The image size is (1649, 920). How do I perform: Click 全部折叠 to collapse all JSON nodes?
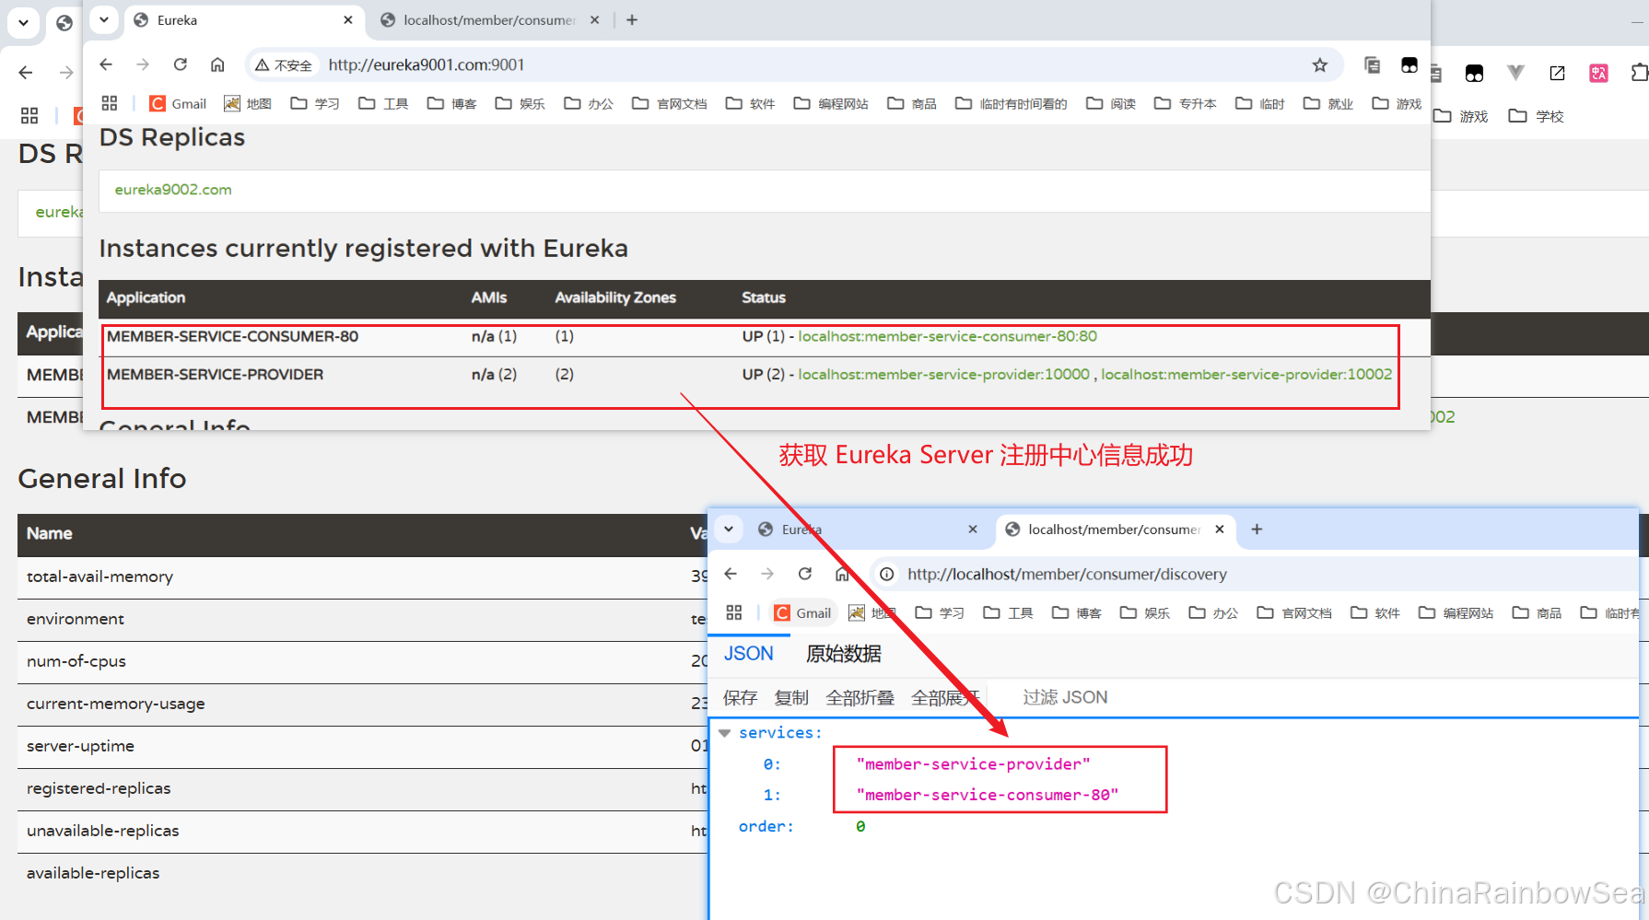pos(860,698)
